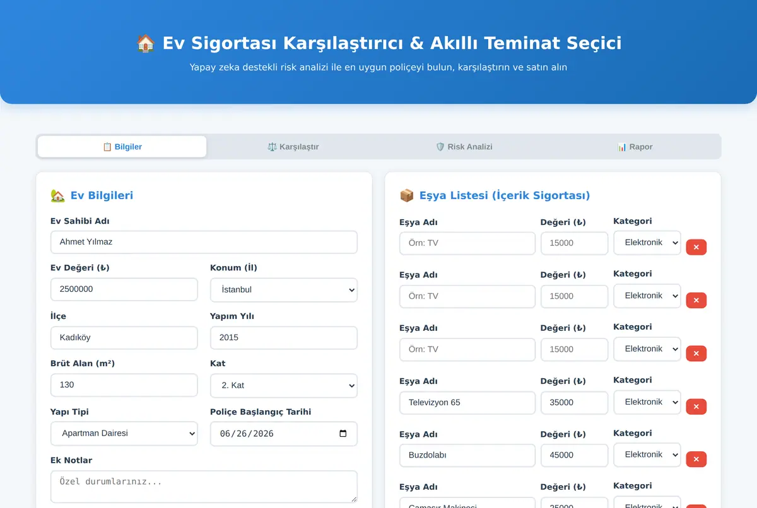Viewport: 757px width, 508px height.
Task: Click the İlçe field containing Kadıköy
Action: [124, 338]
